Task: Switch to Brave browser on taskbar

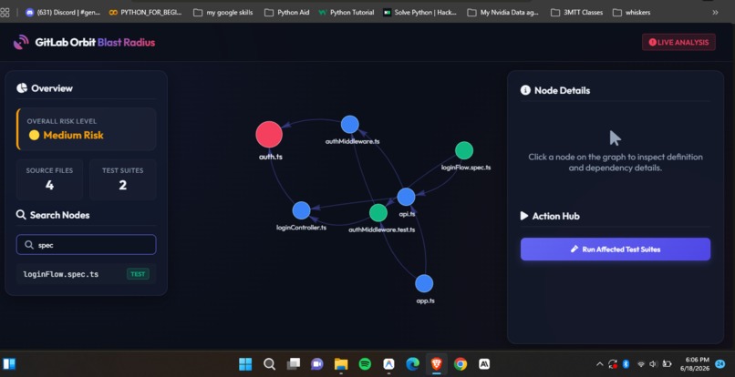Action: 437,364
